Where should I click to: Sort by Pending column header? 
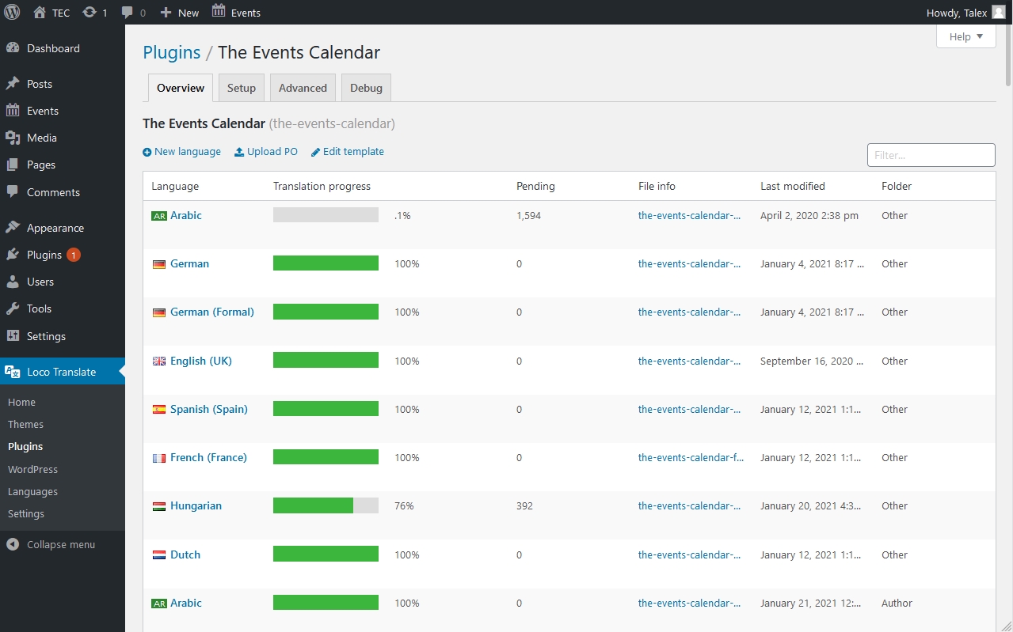click(x=535, y=187)
